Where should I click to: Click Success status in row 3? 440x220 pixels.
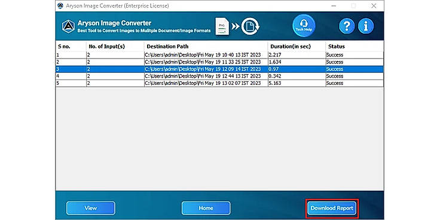(355, 69)
